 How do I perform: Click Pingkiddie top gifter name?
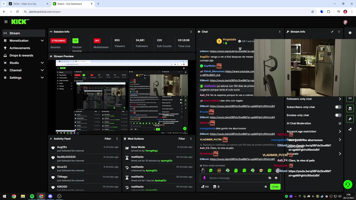pyautogui.click(x=229, y=39)
